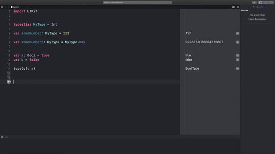The width and height of the screenshot is (275, 154).
Task: Click the literal 123 in code
Action: tap(66, 33)
